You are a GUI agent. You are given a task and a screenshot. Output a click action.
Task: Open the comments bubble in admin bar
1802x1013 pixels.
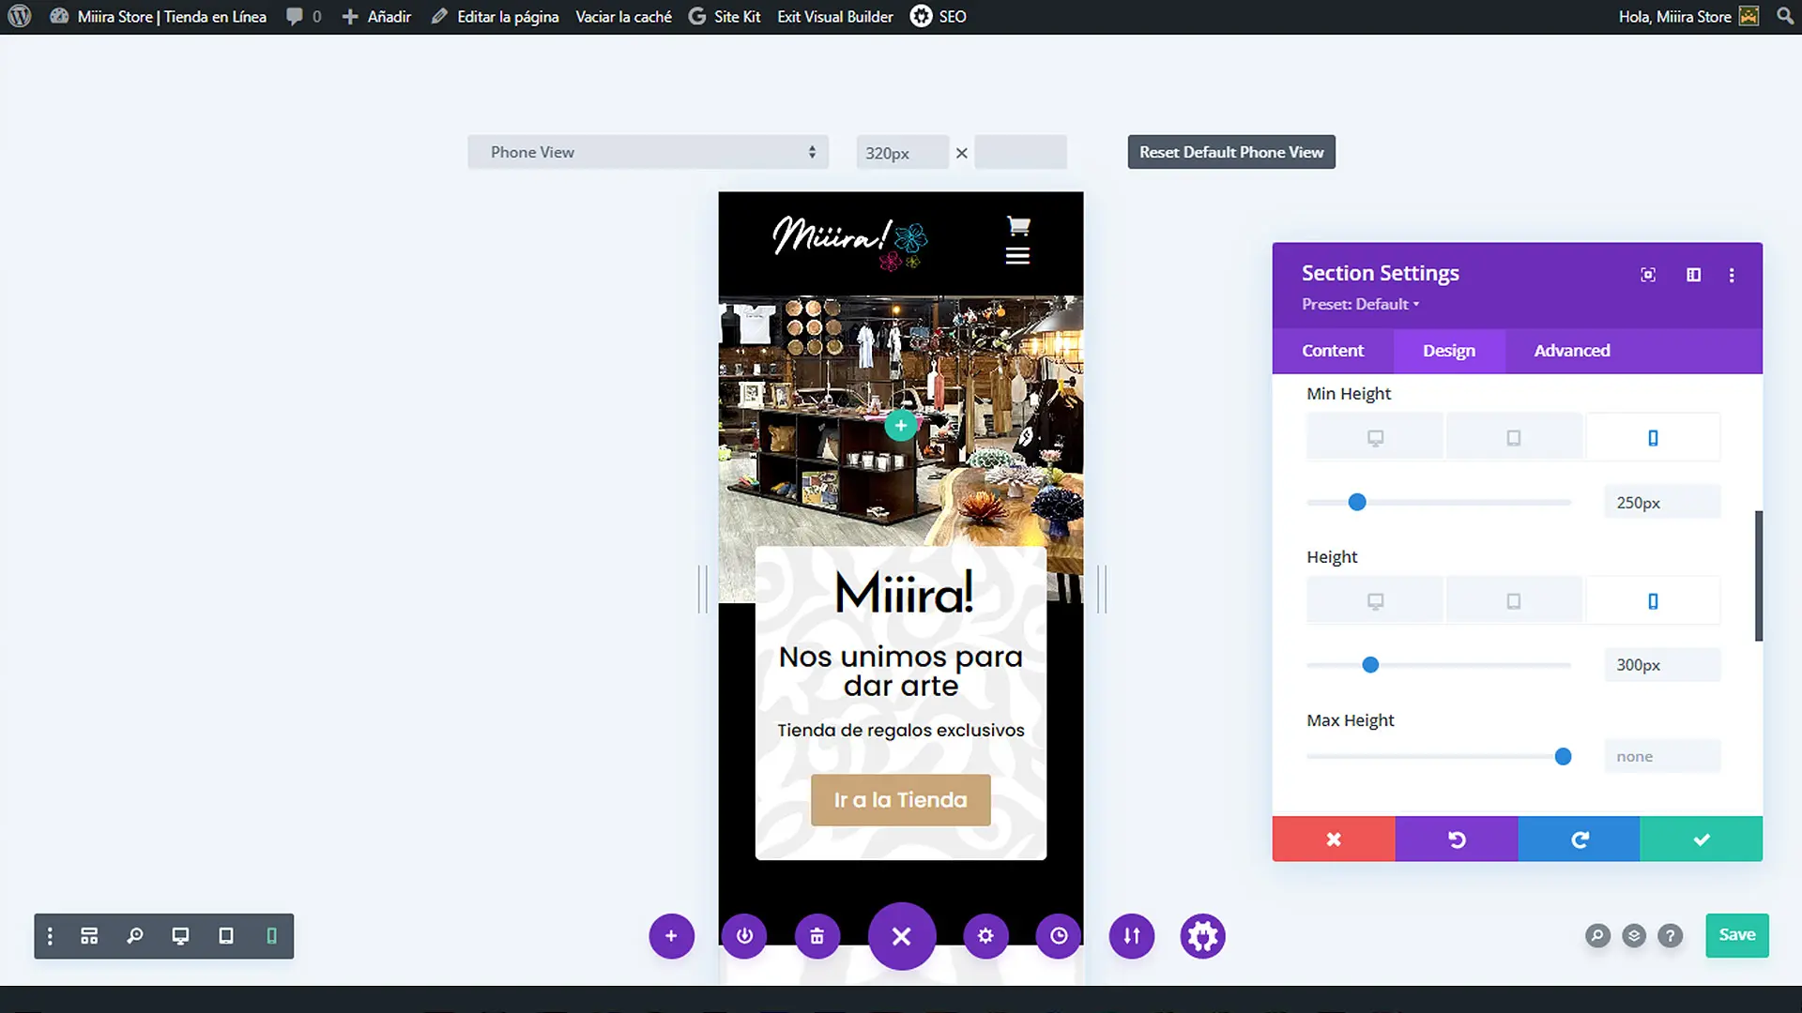point(303,16)
